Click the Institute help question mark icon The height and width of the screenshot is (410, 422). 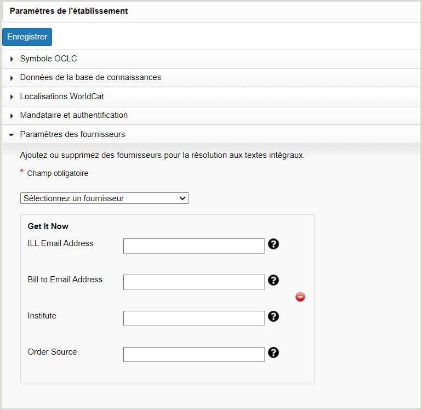click(273, 316)
